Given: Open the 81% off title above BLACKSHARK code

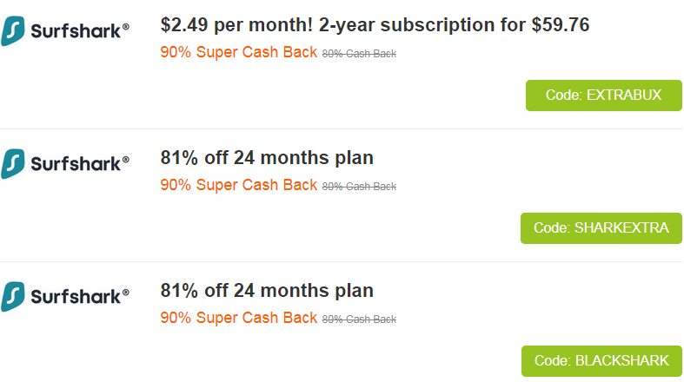Looking at the screenshot, I should point(267,291).
